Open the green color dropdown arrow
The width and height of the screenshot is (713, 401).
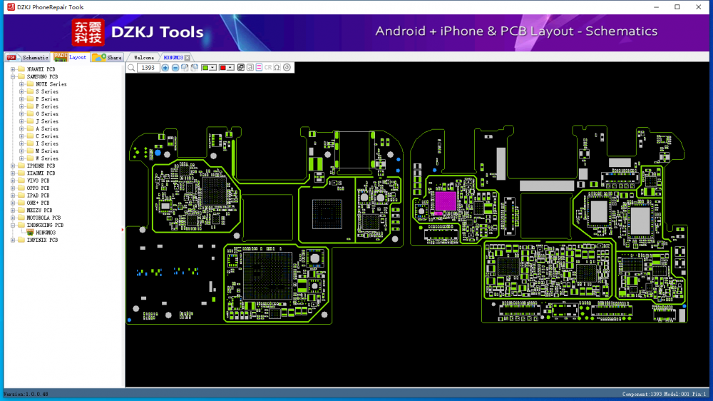[x=212, y=68]
